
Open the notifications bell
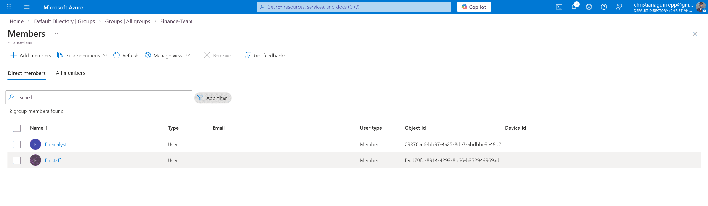click(x=574, y=7)
